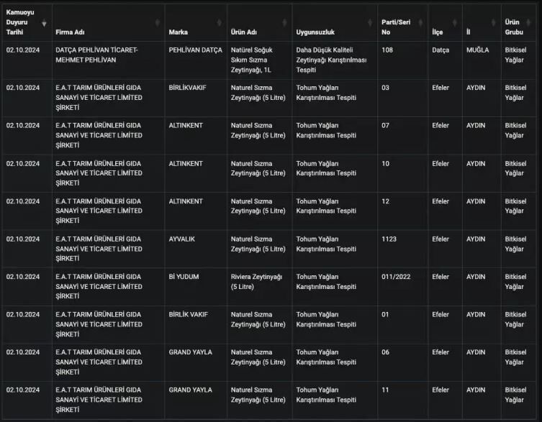Click the Firma Adı column sort icon
The image size is (542, 422).
coord(158,23)
